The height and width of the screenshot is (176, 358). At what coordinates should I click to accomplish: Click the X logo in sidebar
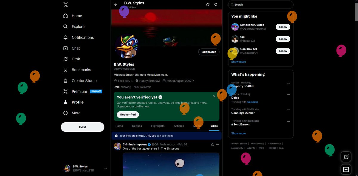click(66, 5)
